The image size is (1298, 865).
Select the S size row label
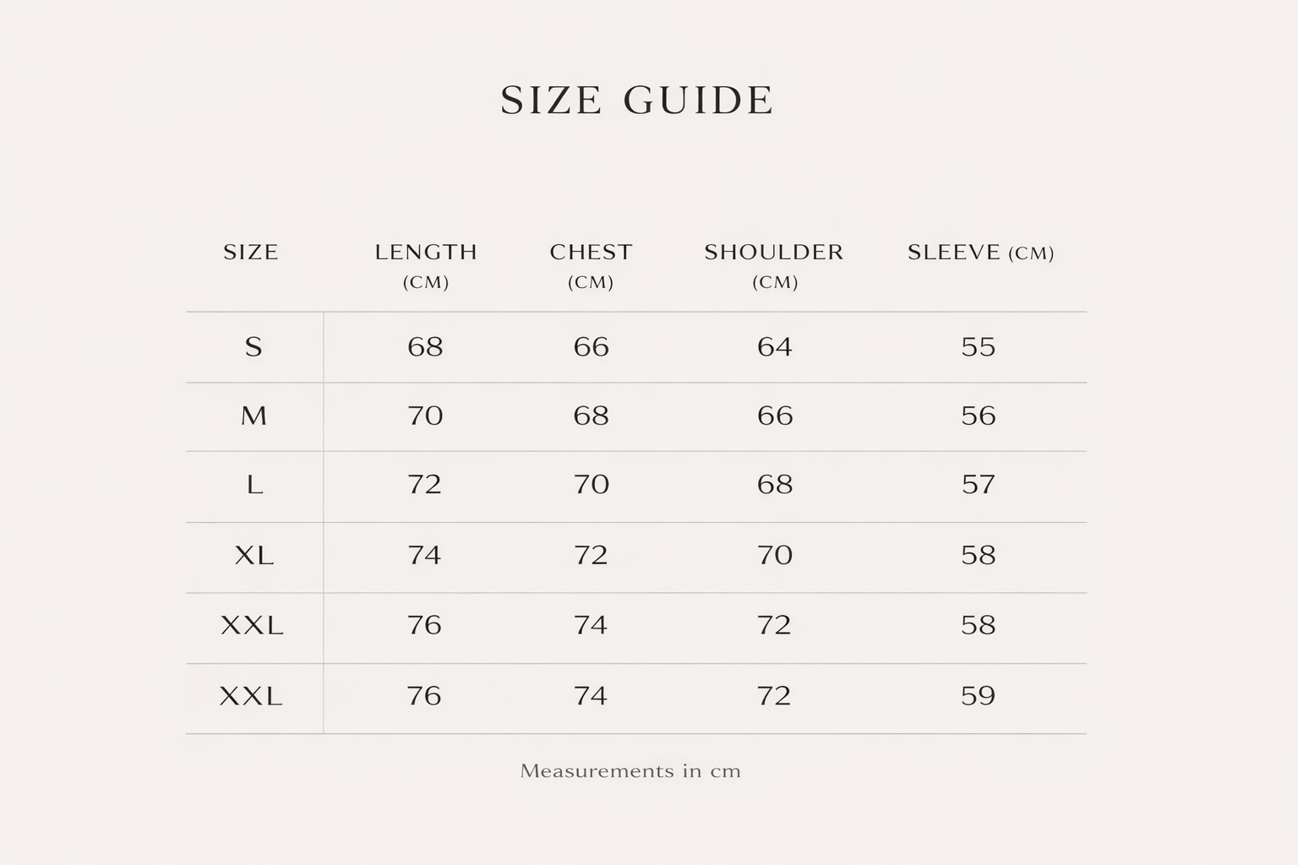coord(254,346)
